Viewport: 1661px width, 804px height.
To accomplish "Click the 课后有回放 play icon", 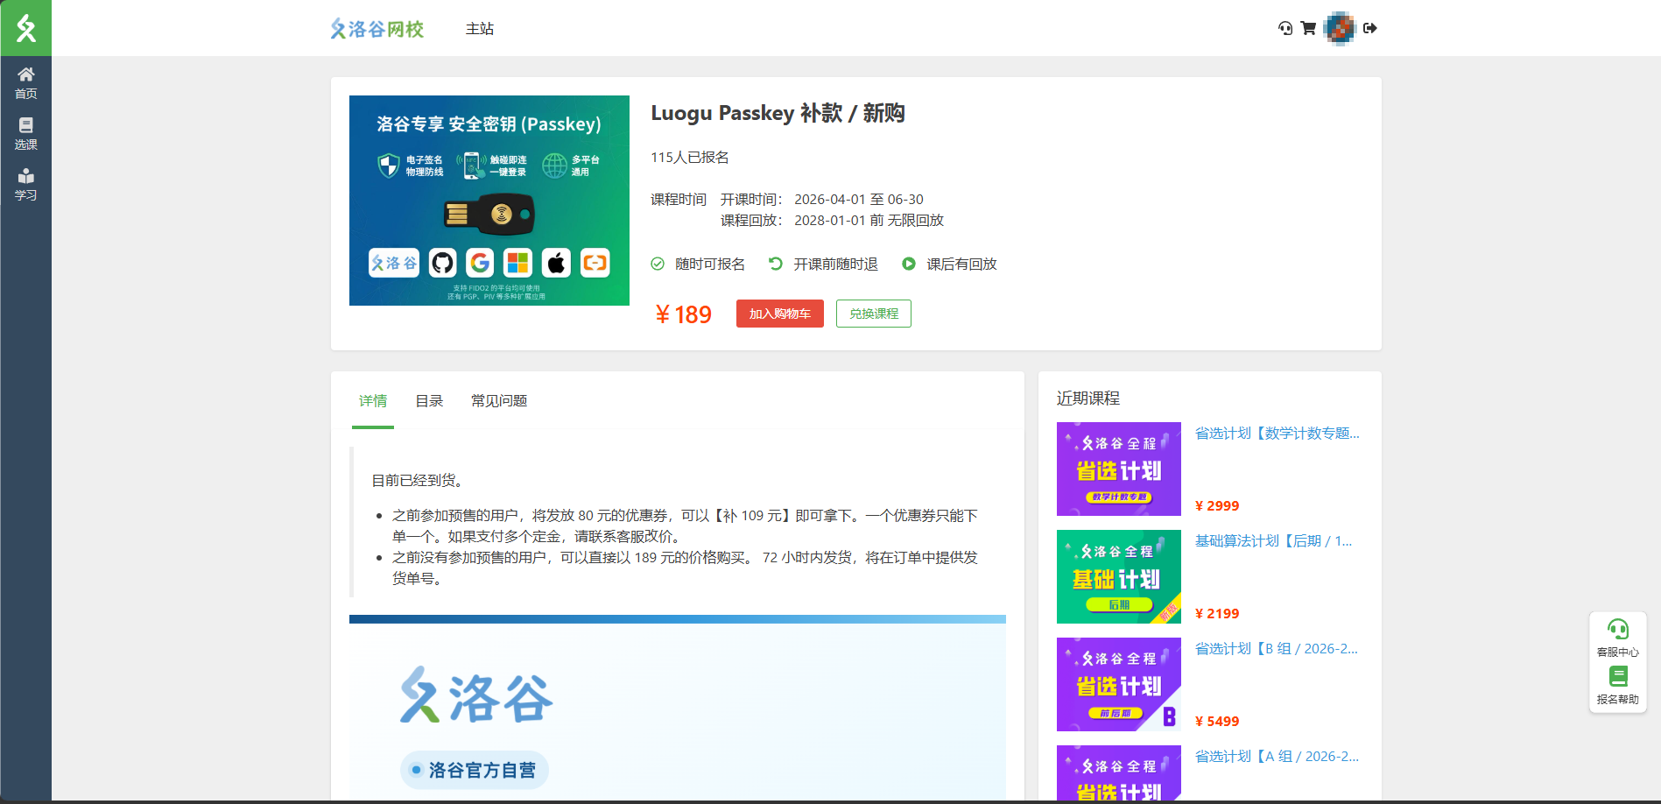I will click(909, 264).
